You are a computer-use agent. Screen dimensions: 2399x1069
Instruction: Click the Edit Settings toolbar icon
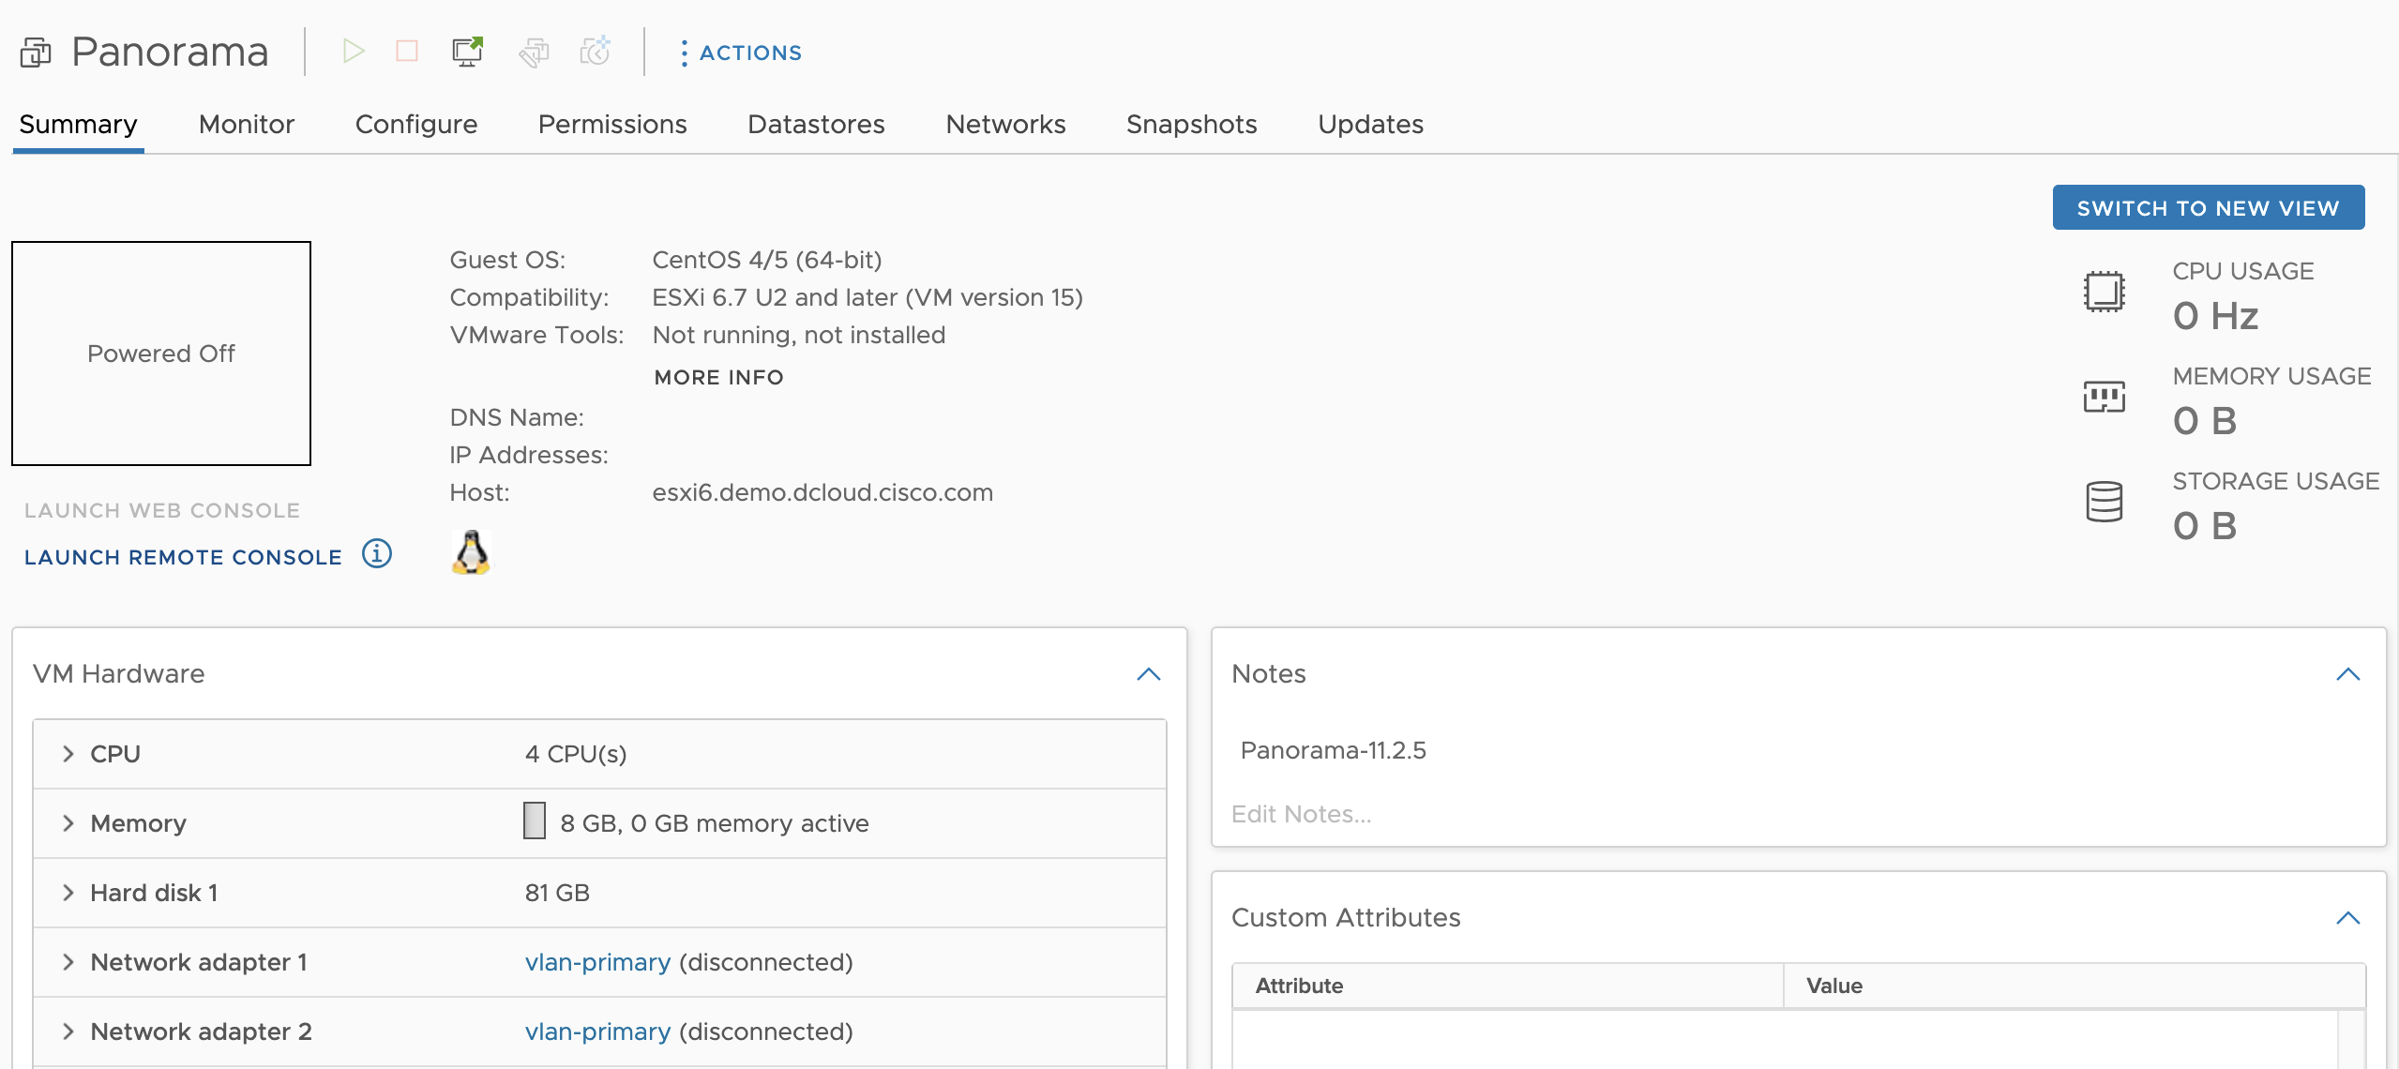pos(534,53)
